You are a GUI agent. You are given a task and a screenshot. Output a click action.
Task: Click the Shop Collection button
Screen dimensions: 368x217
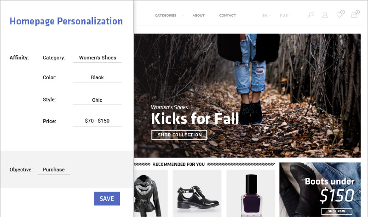pyautogui.click(x=179, y=135)
